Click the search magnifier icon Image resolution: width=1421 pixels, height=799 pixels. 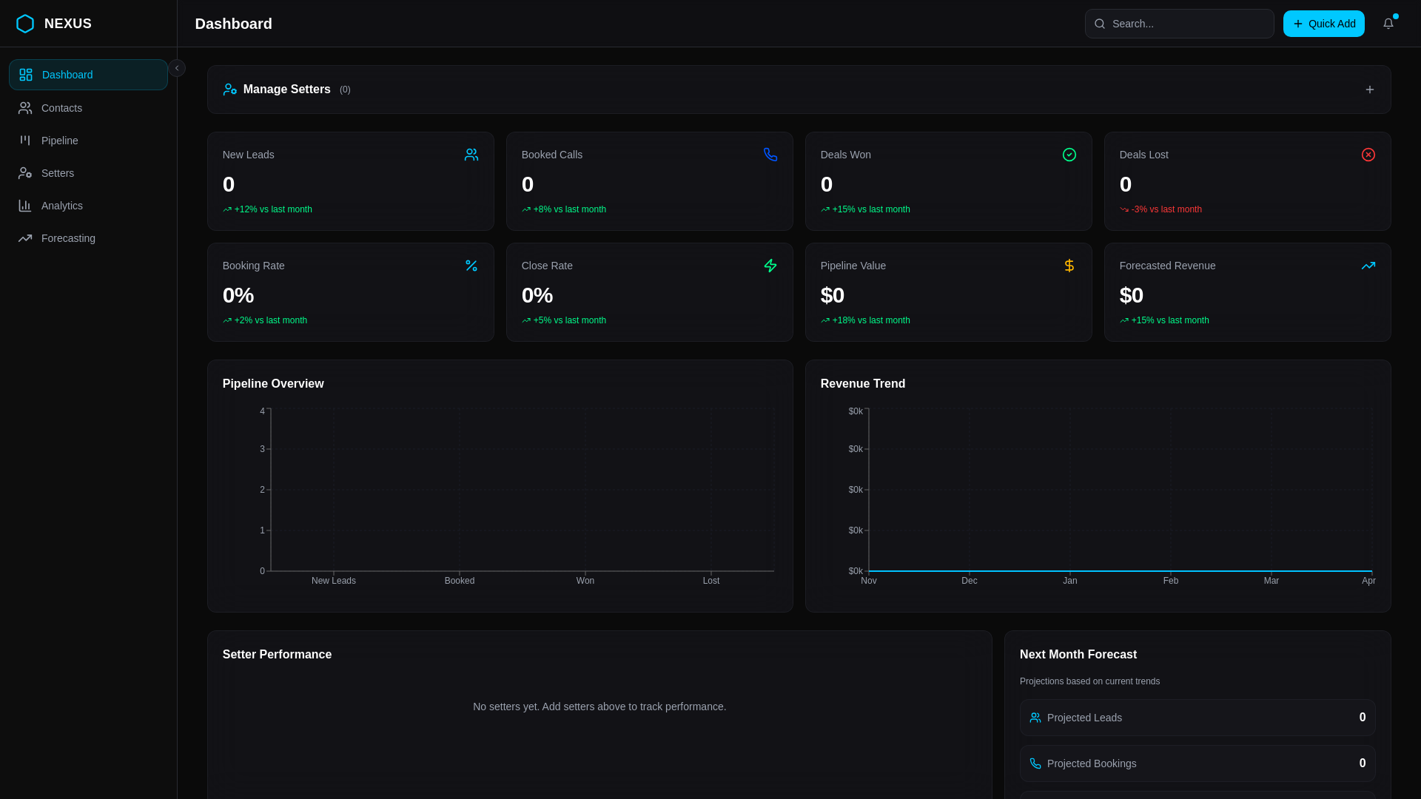pos(1100,24)
